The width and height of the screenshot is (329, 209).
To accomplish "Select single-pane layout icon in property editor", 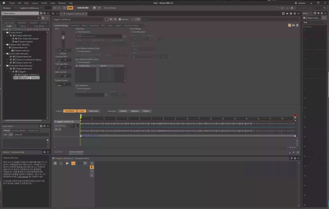I will tap(289, 25).
